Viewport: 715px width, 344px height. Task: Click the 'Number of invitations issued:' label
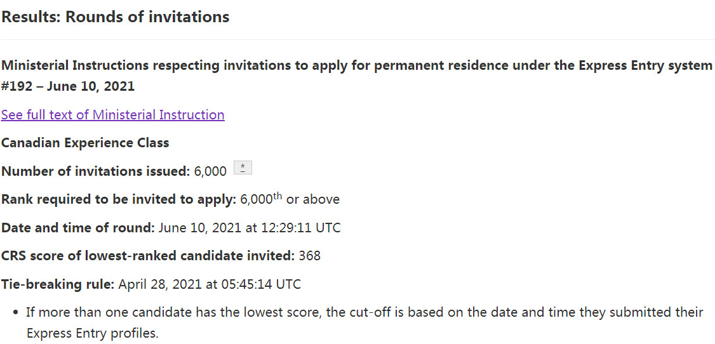point(95,171)
